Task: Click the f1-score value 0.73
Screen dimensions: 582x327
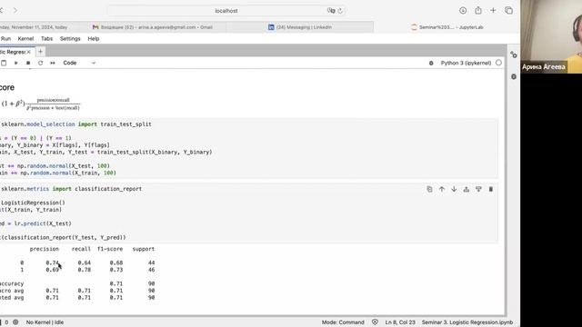Action: (116, 270)
